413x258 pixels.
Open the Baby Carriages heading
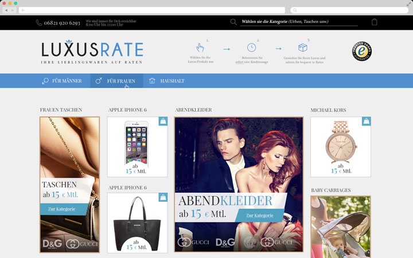tap(331, 190)
